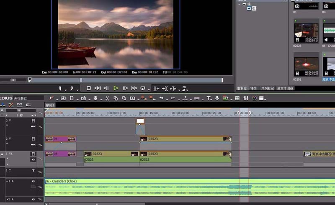Open dropdown arrow next to Title tool
The image size is (335, 205).
point(211,99)
